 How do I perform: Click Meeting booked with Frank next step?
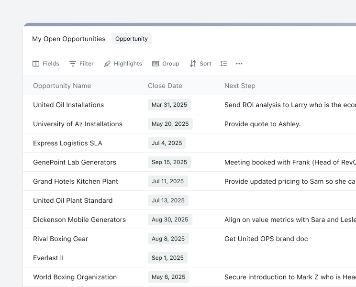290,162
